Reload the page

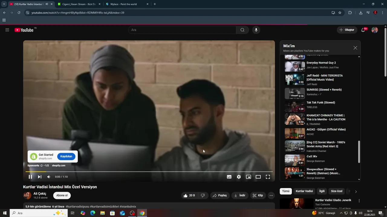[x=19, y=13]
